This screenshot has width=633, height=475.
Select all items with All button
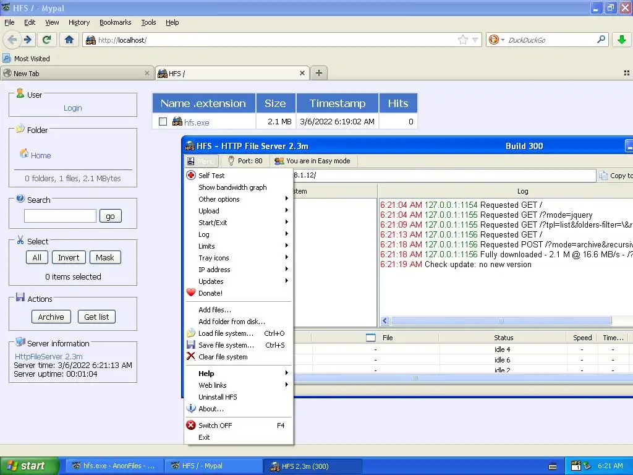pos(37,258)
